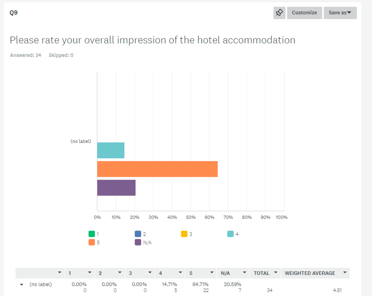
Task: Open the N/A column dropdown arrow
Action: (x=244, y=273)
